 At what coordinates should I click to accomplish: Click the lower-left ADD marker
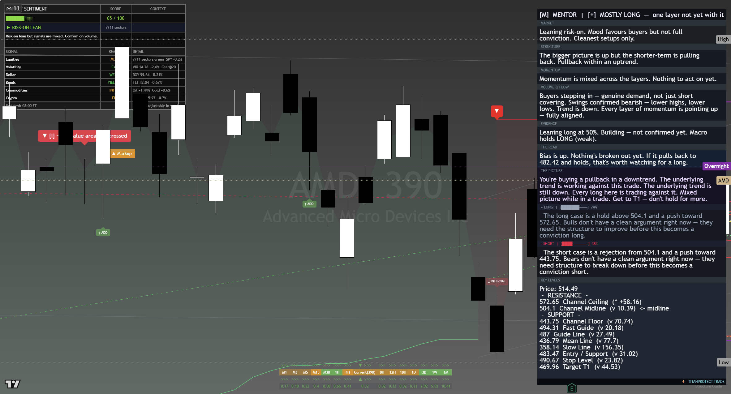pyautogui.click(x=103, y=233)
